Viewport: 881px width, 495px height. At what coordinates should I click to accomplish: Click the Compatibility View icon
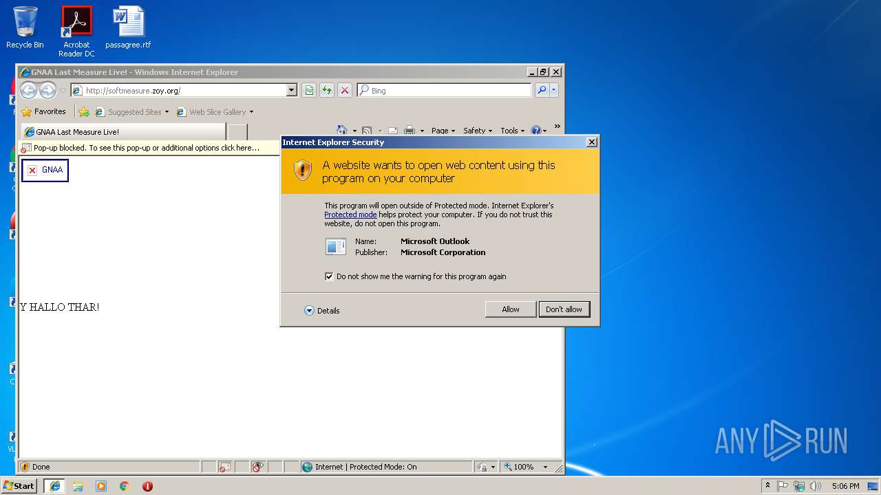309,90
